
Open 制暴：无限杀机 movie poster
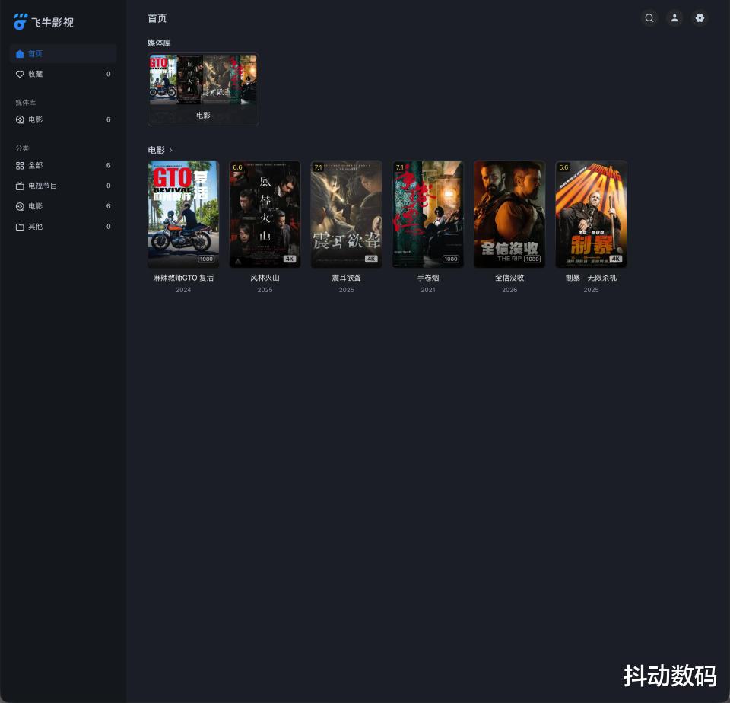coord(592,214)
